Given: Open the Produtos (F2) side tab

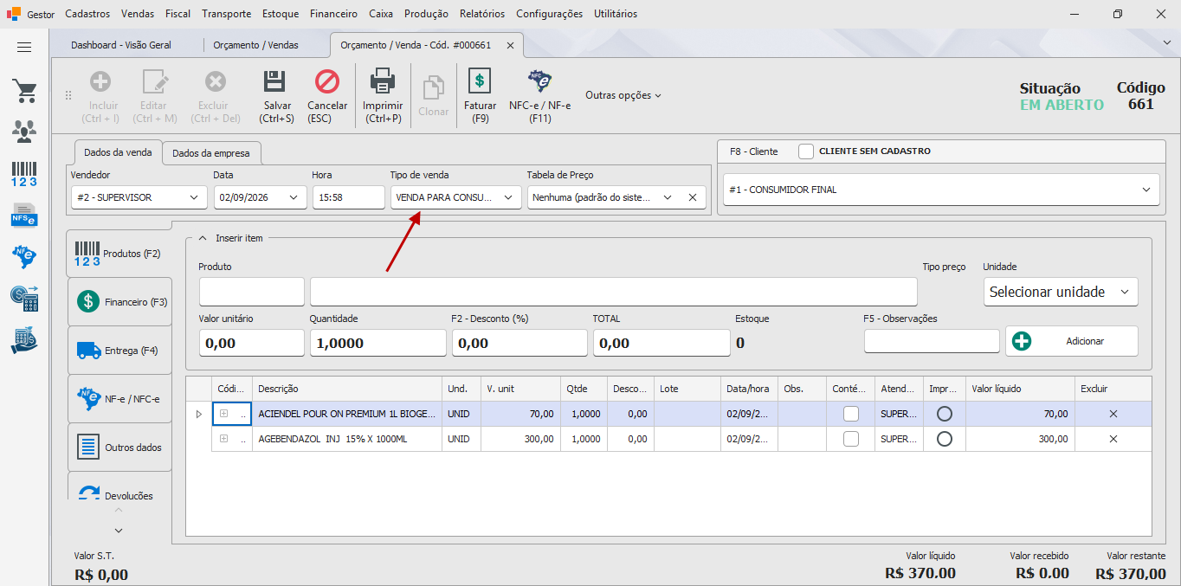Looking at the screenshot, I should point(120,254).
